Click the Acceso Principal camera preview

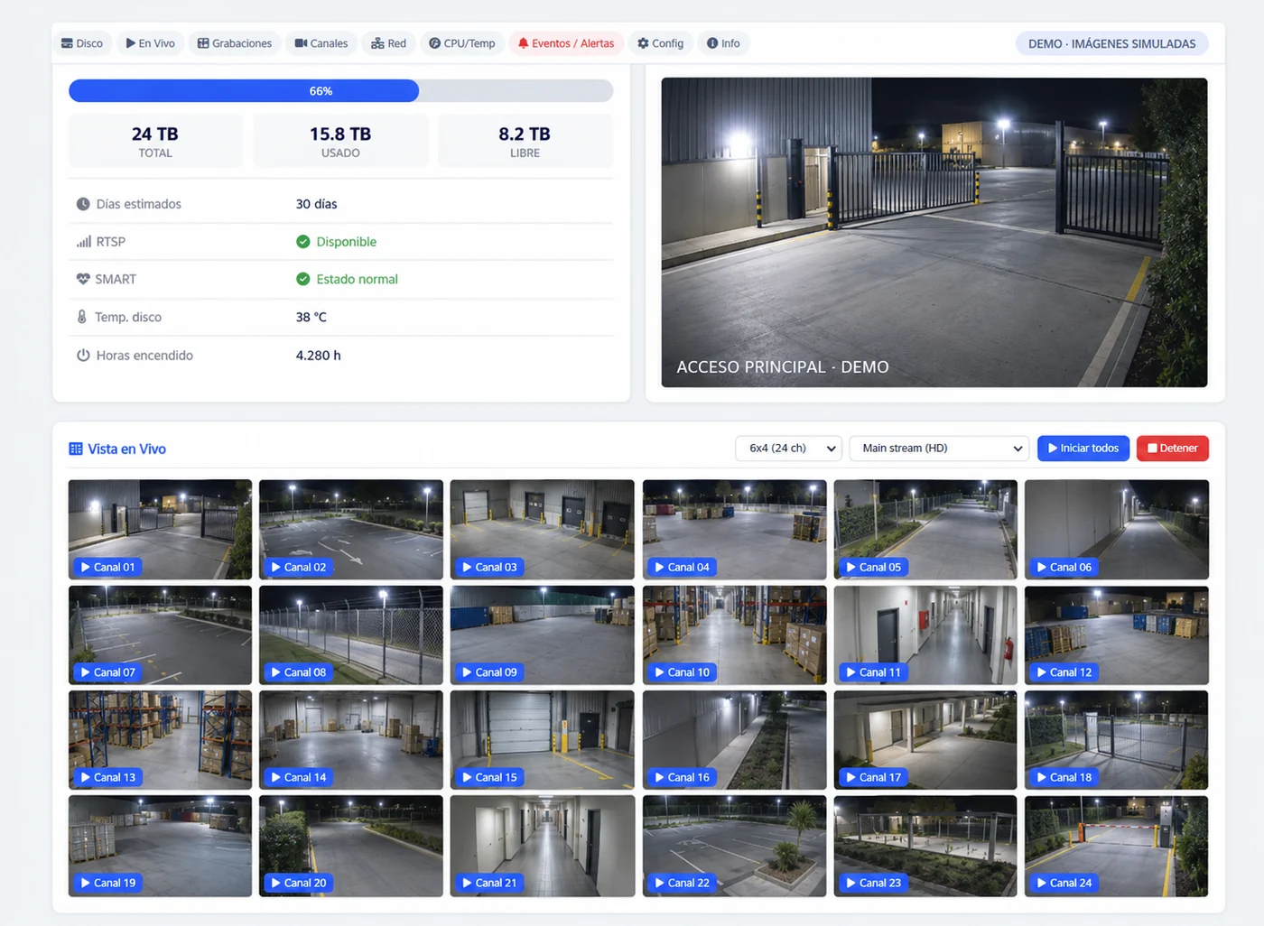[x=934, y=232]
